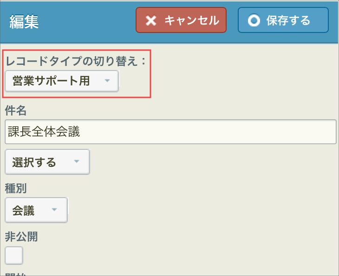Check the 非公開 checkbox
This screenshot has width=339, height=276.
tap(13, 255)
